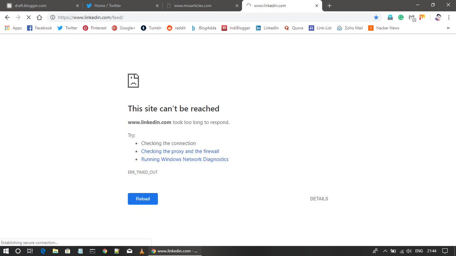This screenshot has height=256, width=456.
Task: Expand the DETAILS section
Action: (x=319, y=199)
